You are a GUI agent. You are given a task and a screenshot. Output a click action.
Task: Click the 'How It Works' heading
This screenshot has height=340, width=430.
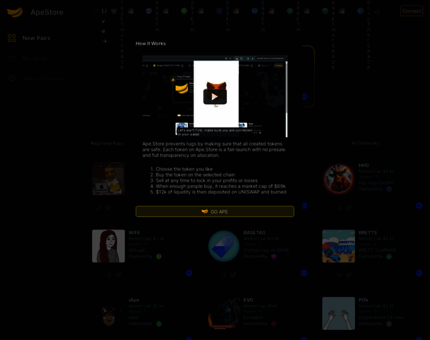(150, 44)
